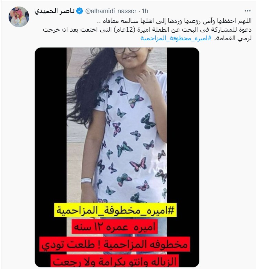This screenshot has height=269, width=256.
Task: Click the white wristband in the photo
Action: (86, 180)
